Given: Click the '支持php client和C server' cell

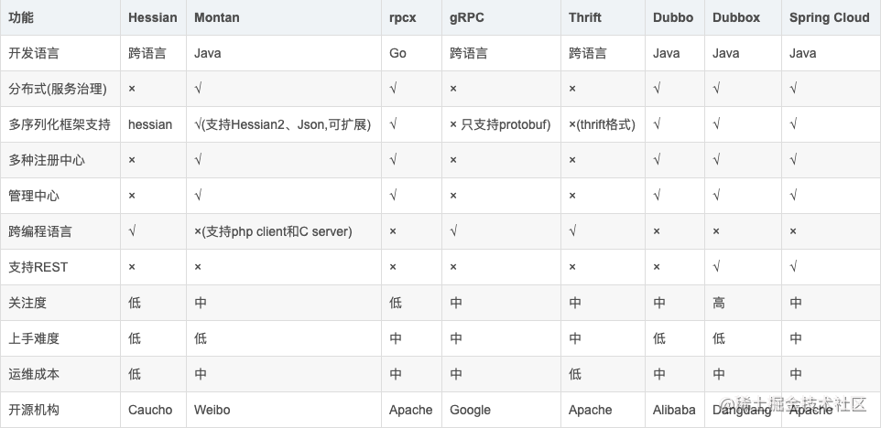Looking at the screenshot, I should click(x=273, y=231).
